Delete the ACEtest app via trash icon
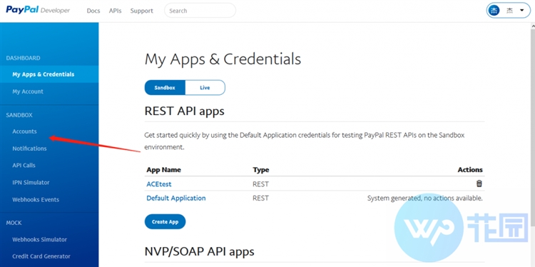This screenshot has width=535, height=267. click(x=479, y=183)
